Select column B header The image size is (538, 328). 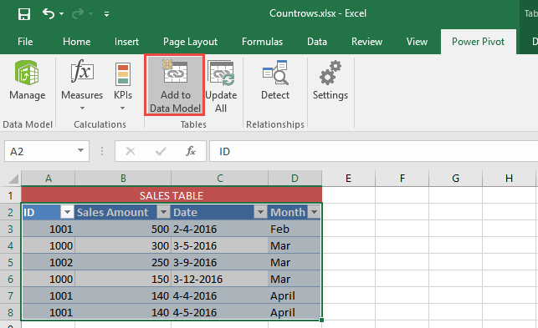click(123, 179)
